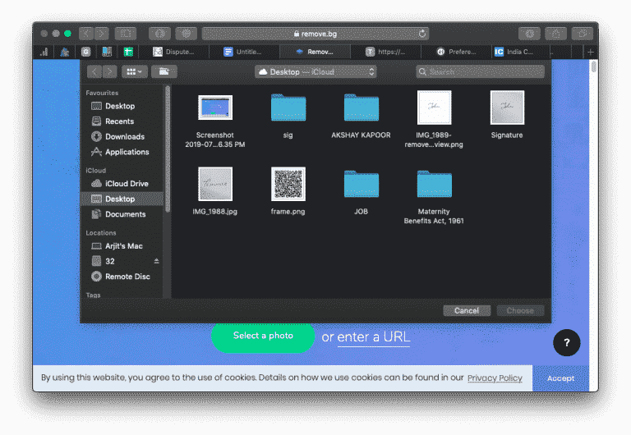Click the first pinned chart tab icon
The image size is (631, 435).
click(44, 52)
